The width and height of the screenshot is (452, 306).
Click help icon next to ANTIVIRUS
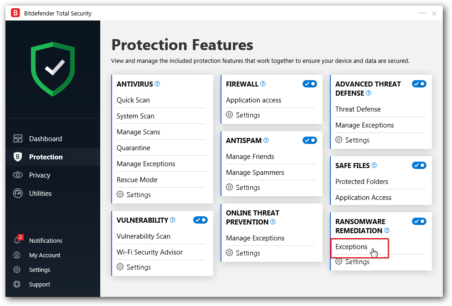click(x=157, y=84)
